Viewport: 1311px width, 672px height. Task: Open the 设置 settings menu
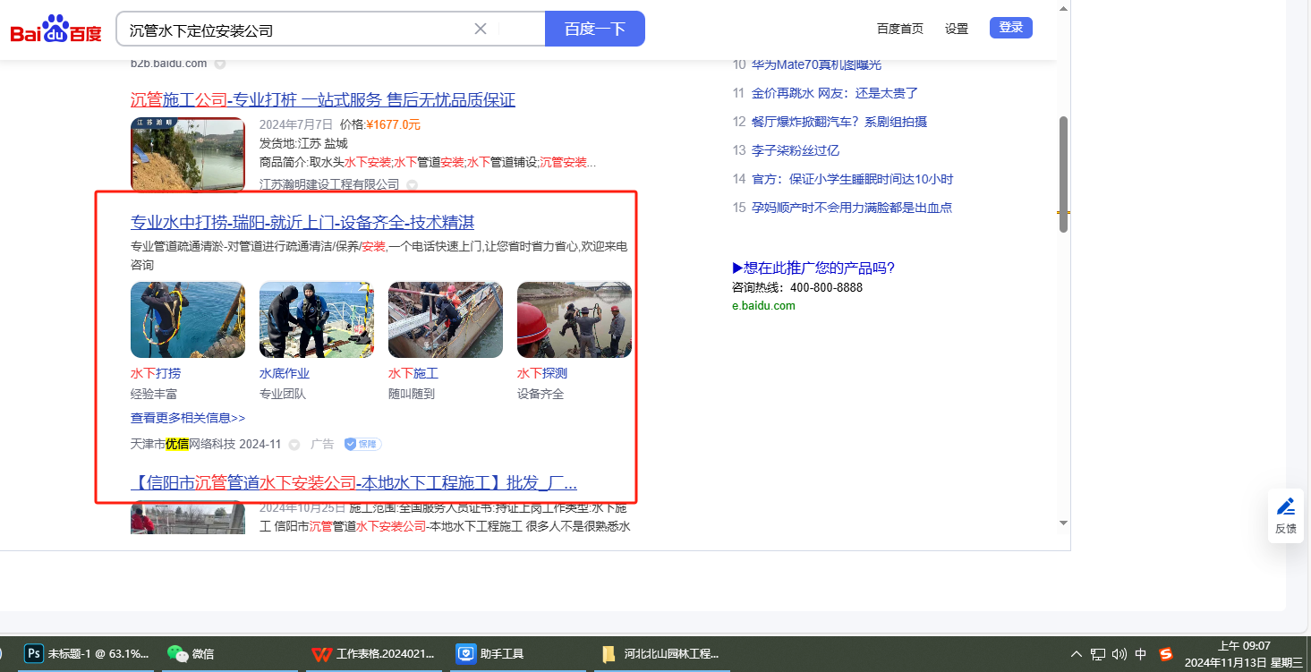tap(957, 29)
